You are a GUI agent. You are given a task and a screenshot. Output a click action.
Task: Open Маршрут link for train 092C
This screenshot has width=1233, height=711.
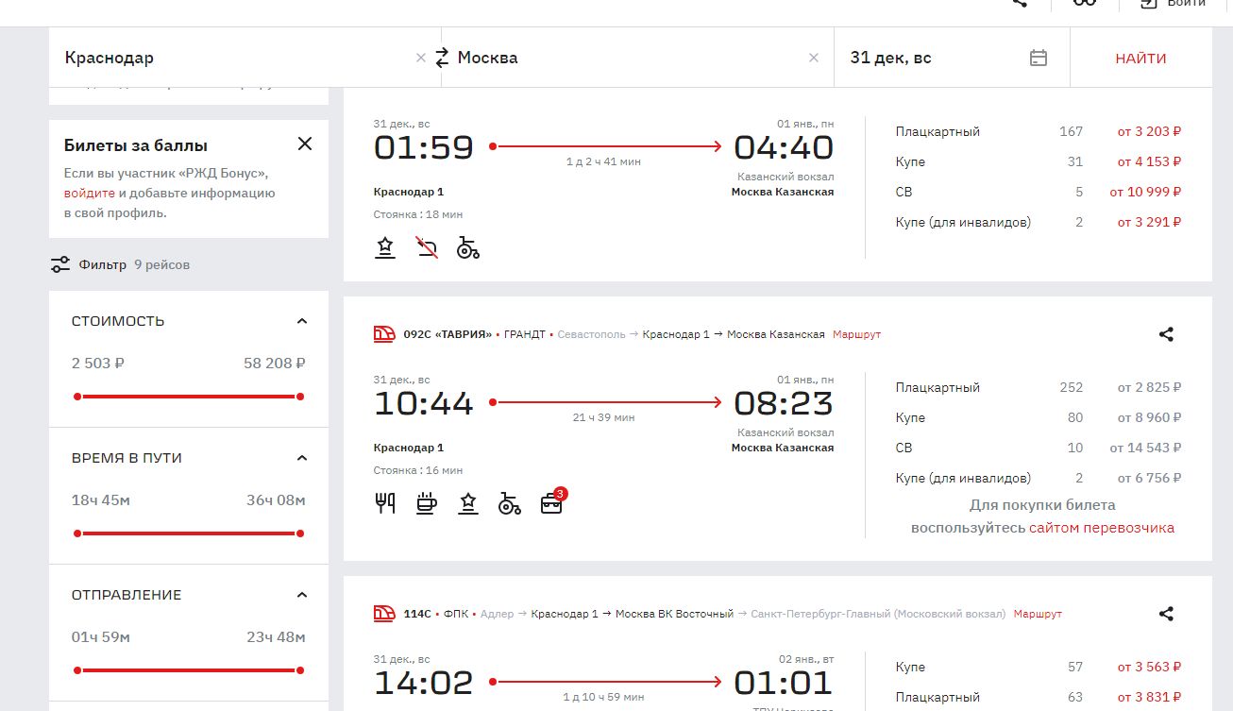[856, 334]
